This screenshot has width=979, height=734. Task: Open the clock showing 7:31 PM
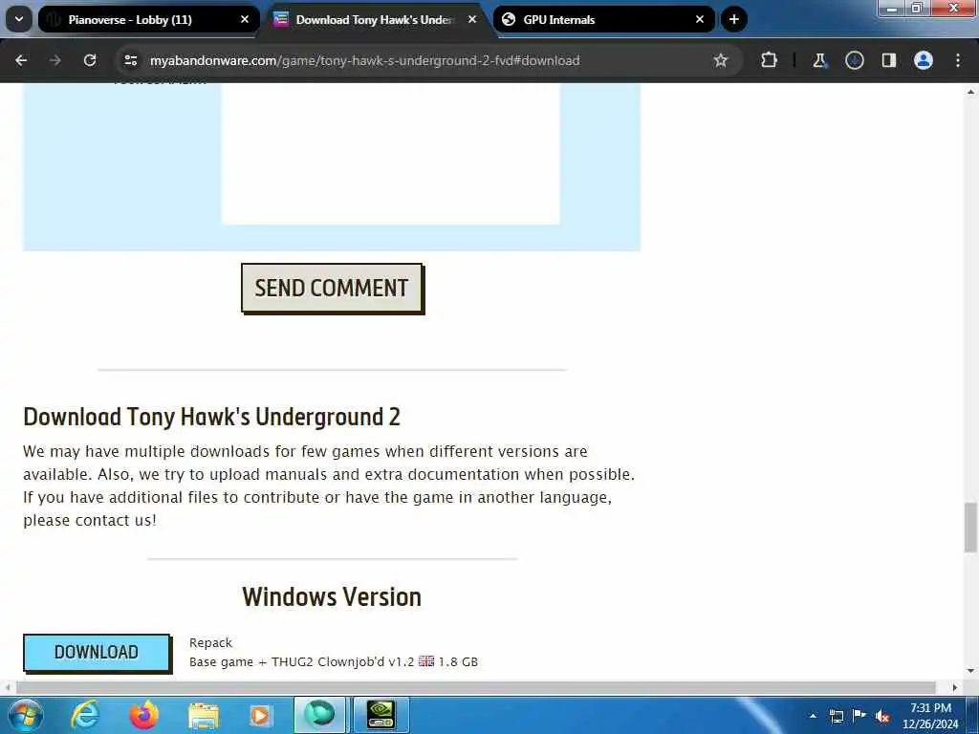pos(930,716)
